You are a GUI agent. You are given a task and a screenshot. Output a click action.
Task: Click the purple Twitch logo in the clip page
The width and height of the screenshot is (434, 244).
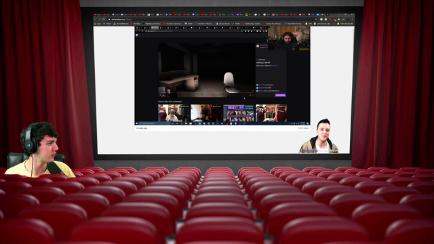tap(137, 35)
